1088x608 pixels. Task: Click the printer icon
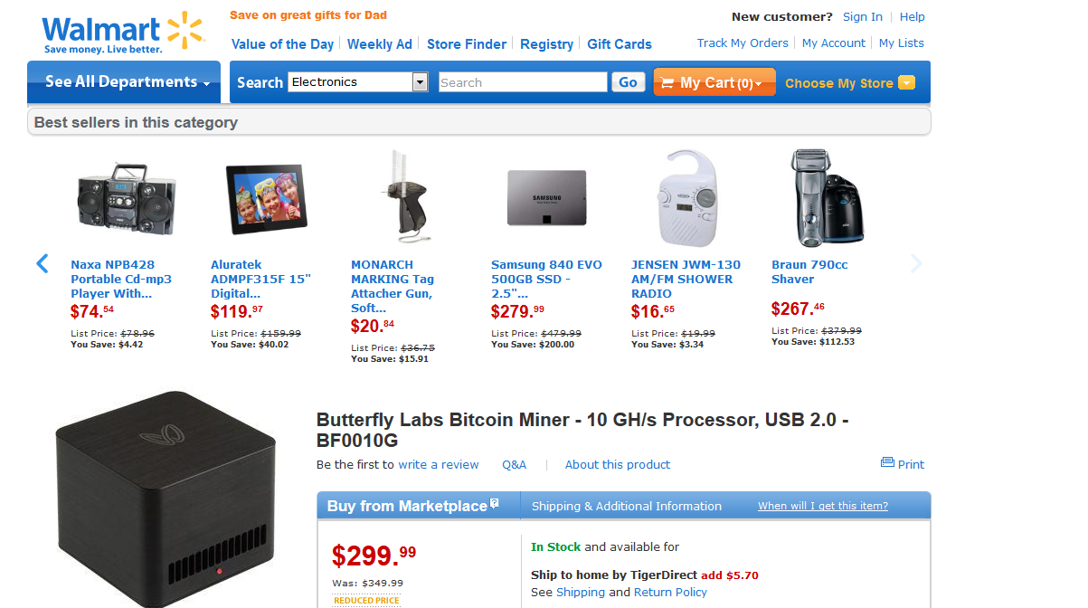tap(887, 463)
